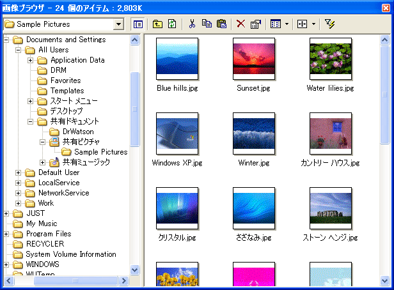Screen dimensions: 394x290
Task: Open the Sample Pictures folder combo box
Action: point(64,24)
